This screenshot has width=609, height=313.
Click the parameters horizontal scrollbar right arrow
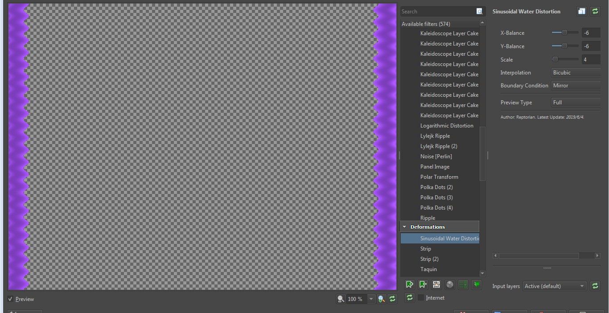point(597,256)
